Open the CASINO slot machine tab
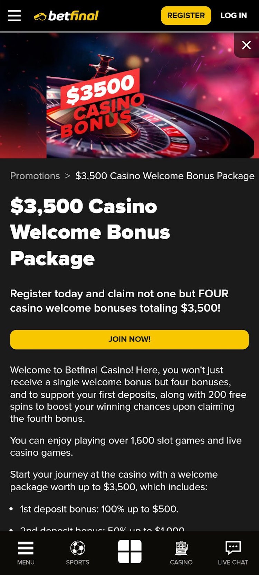 pos(181,553)
